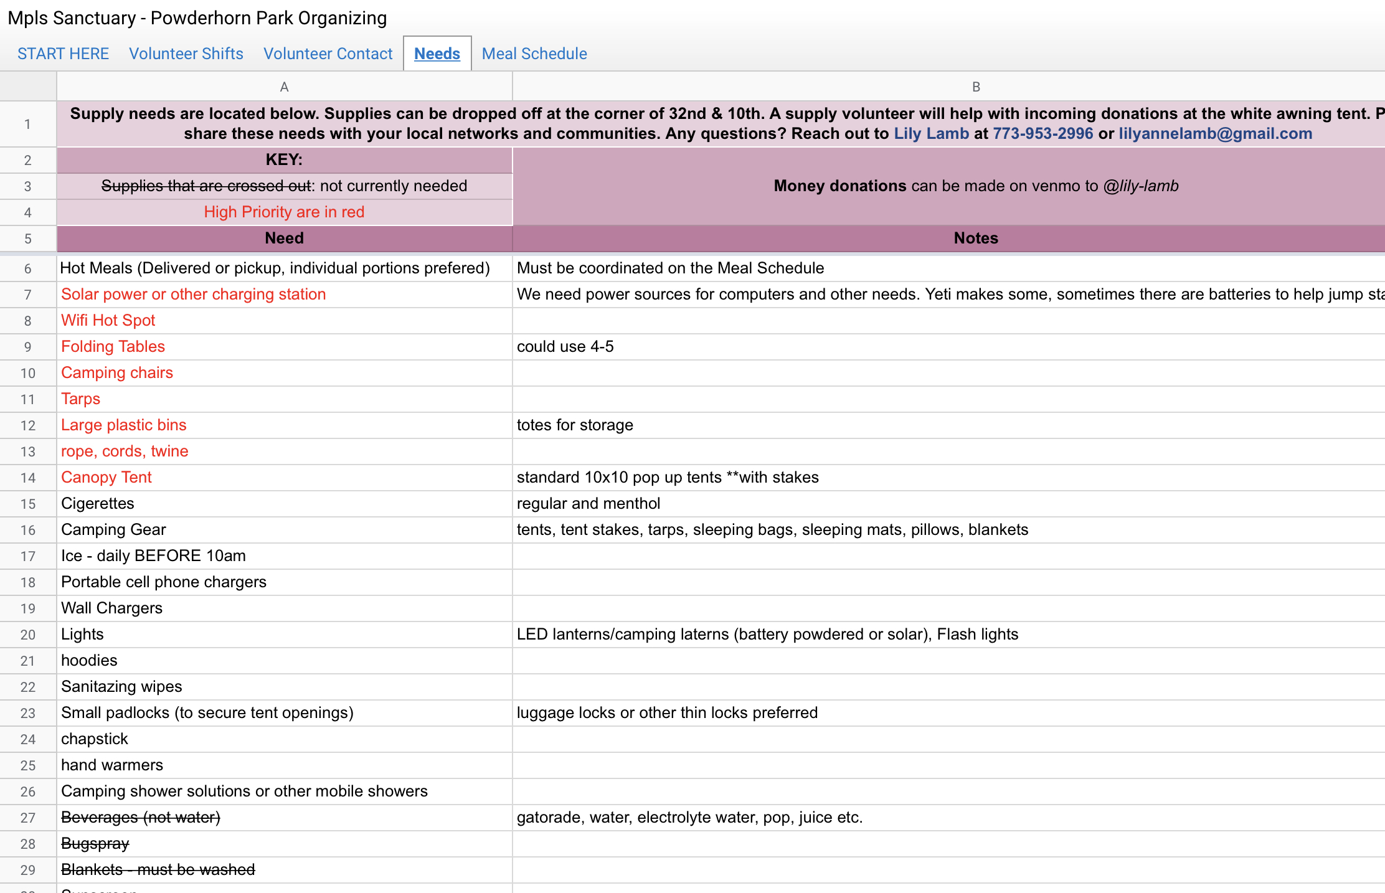Click the 'We need power sources' note
Image resolution: width=1385 pixels, height=893 pixels.
pos(949,295)
